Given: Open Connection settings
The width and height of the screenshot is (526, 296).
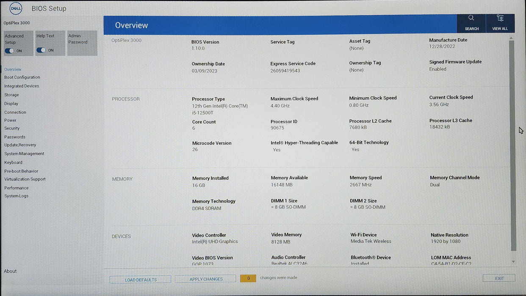Looking at the screenshot, I should click(15, 112).
